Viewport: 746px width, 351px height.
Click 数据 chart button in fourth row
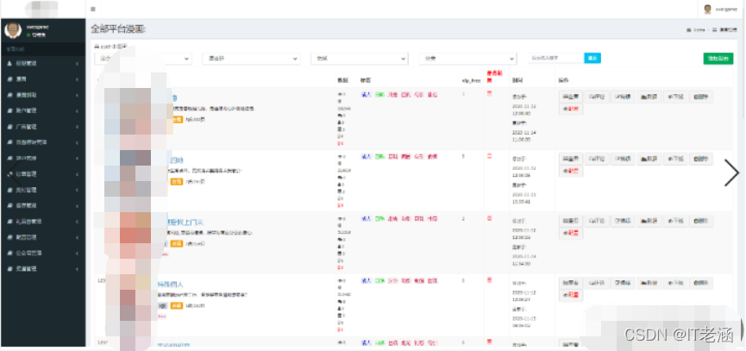649,283
